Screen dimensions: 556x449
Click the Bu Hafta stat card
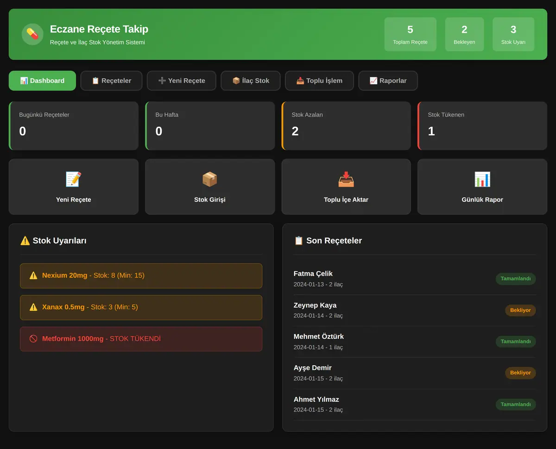tap(210, 126)
